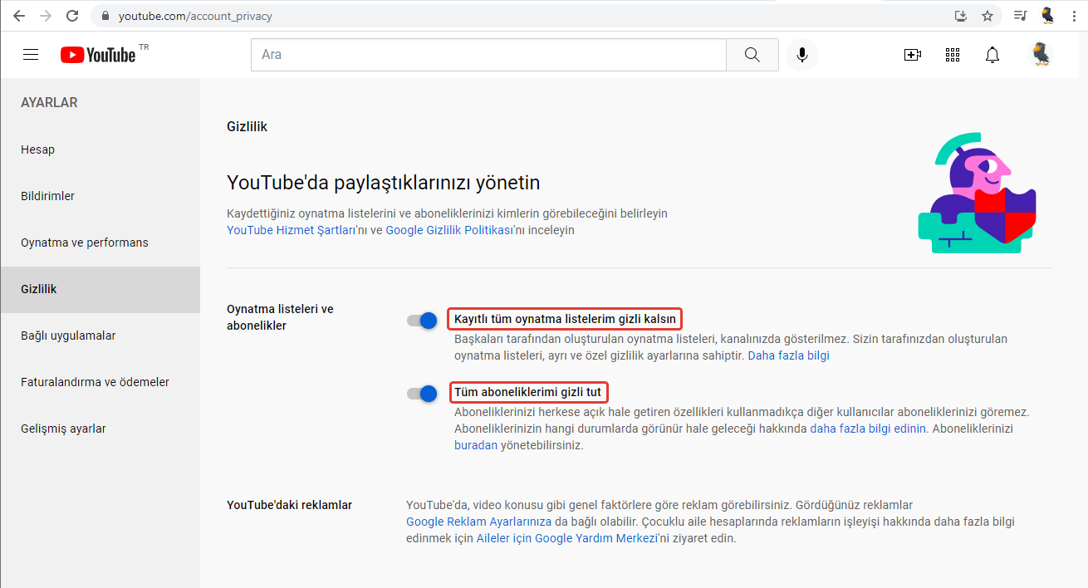Open the Bağlı uygulamalar settings section
The image size is (1088, 588).
[x=100, y=336]
